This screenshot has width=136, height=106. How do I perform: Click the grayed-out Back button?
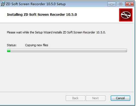(x=75, y=98)
